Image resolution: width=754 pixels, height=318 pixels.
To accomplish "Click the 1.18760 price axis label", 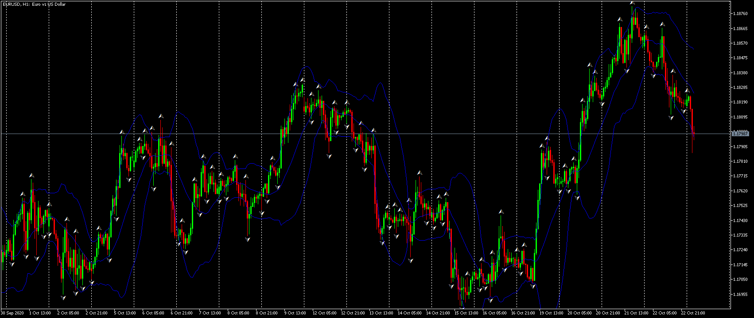I will pyautogui.click(x=741, y=14).
